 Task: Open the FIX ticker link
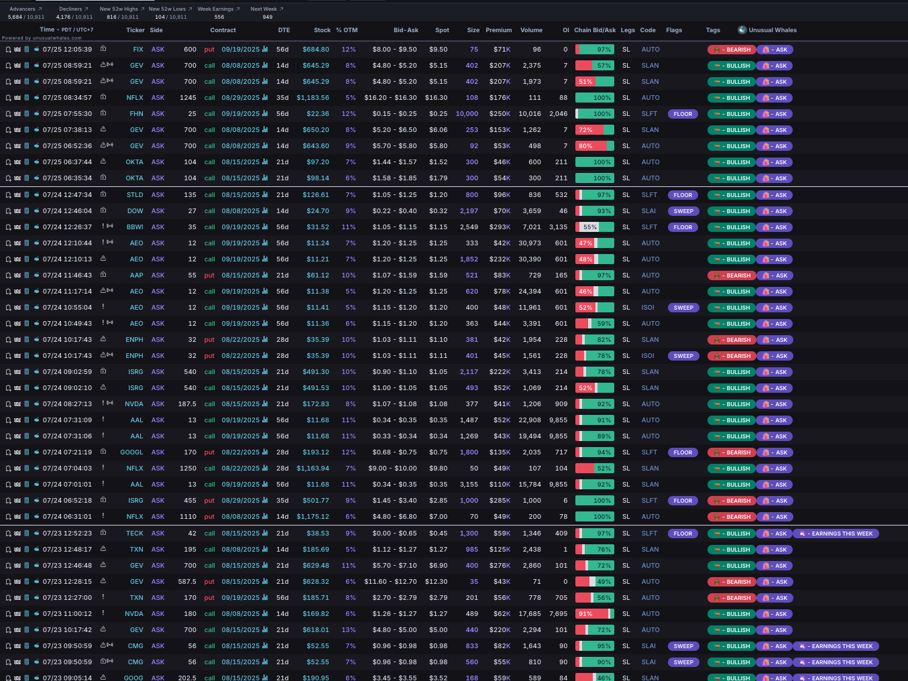138,50
